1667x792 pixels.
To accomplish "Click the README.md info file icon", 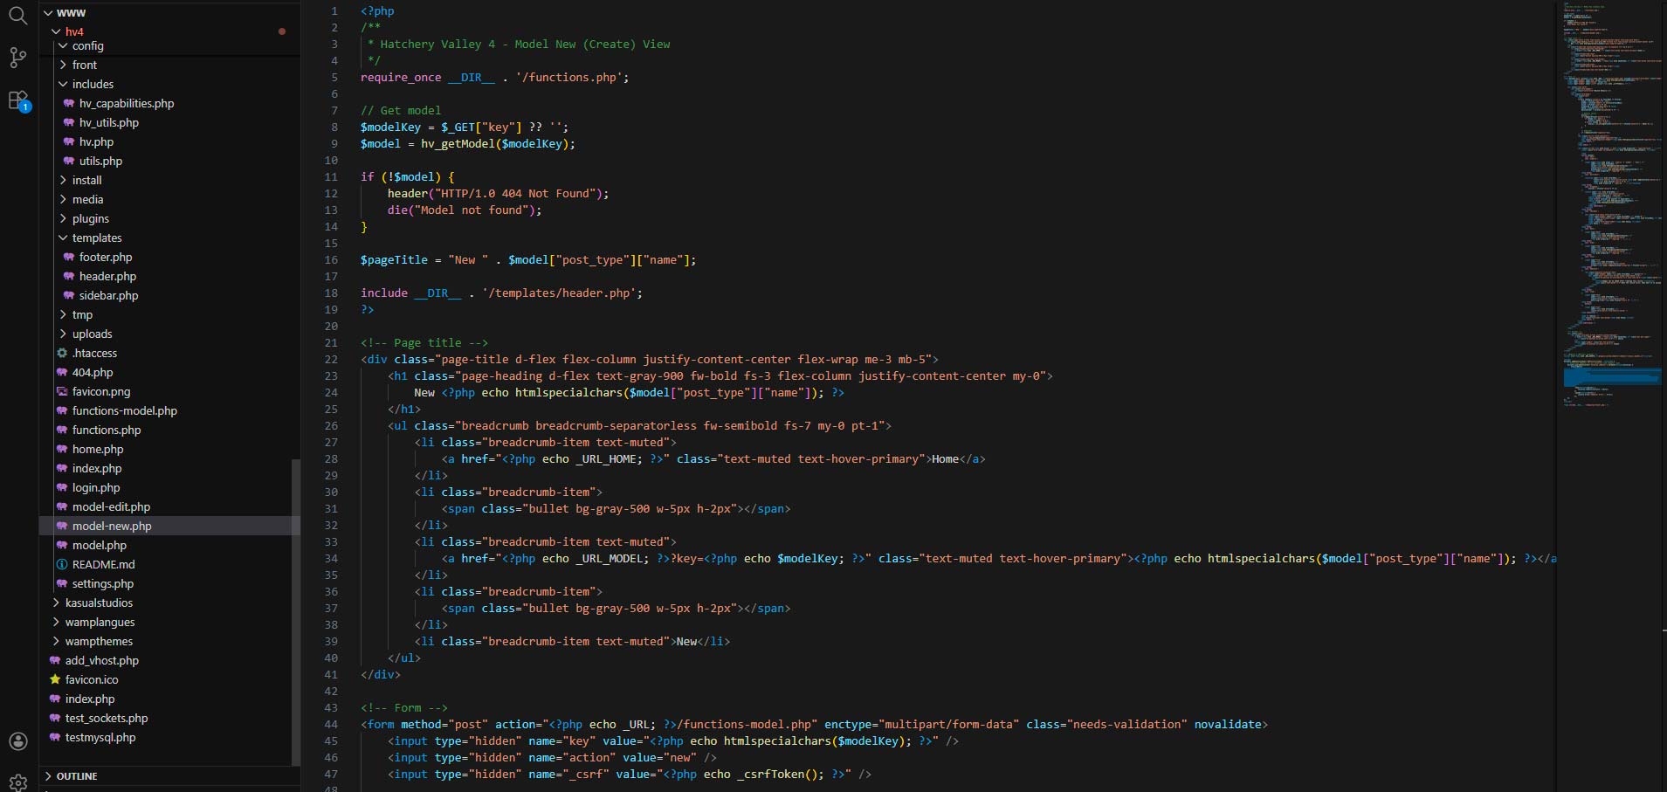I will click(x=62, y=564).
